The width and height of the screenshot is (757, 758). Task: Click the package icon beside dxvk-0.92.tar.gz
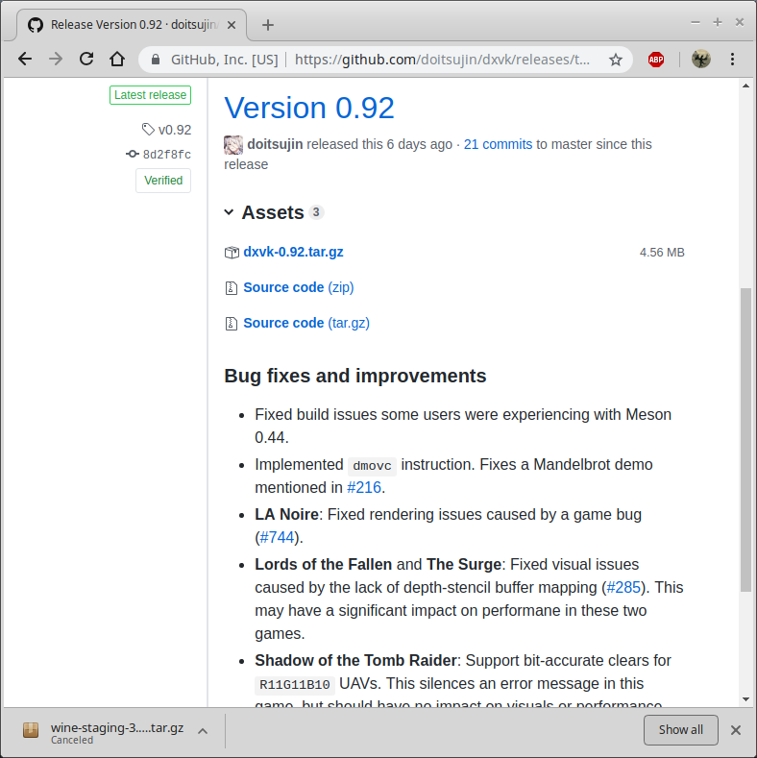tap(232, 253)
